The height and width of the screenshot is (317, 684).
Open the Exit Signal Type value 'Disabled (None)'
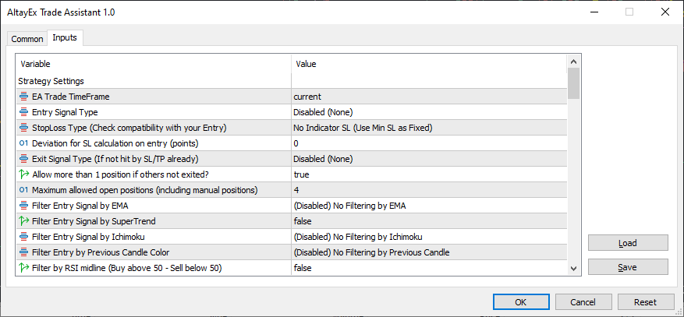click(429, 159)
